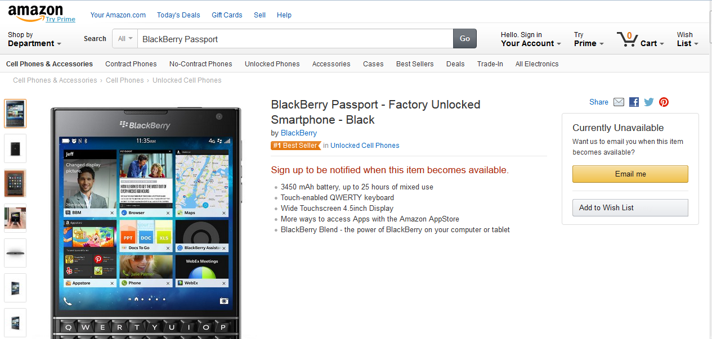Share this product on Facebook
Image resolution: width=712 pixels, height=339 pixels.
point(634,102)
